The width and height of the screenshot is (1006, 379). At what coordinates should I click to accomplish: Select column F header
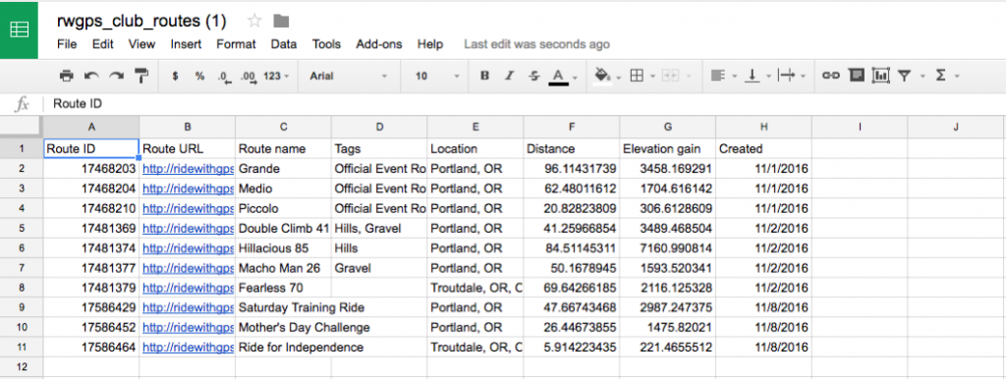[572, 127]
